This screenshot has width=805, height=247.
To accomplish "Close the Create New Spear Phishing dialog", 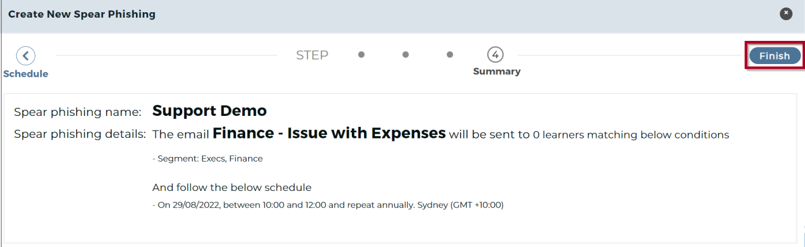I will (x=786, y=13).
